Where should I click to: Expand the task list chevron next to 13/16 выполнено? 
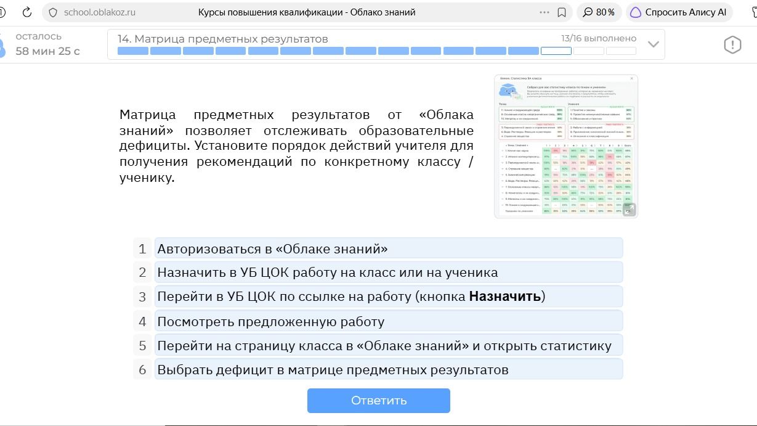click(x=653, y=44)
